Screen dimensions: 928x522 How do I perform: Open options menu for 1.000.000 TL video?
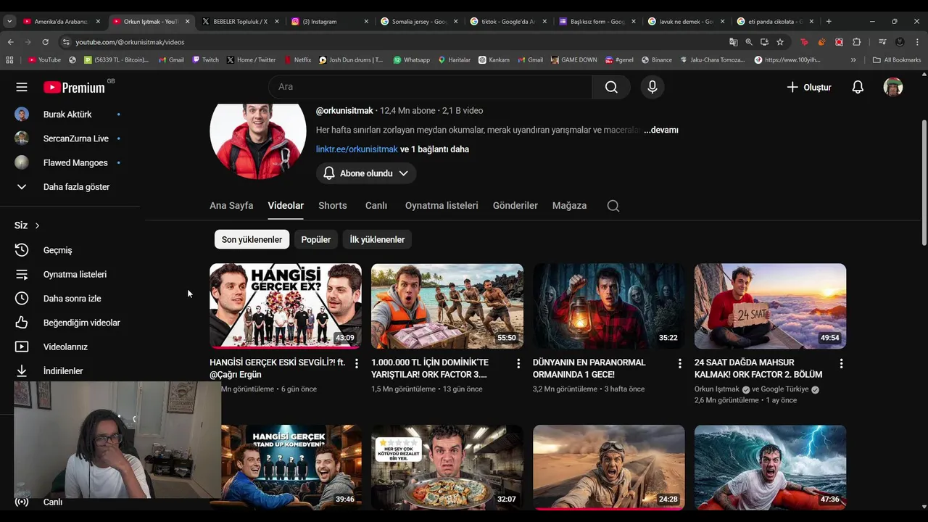tap(518, 363)
